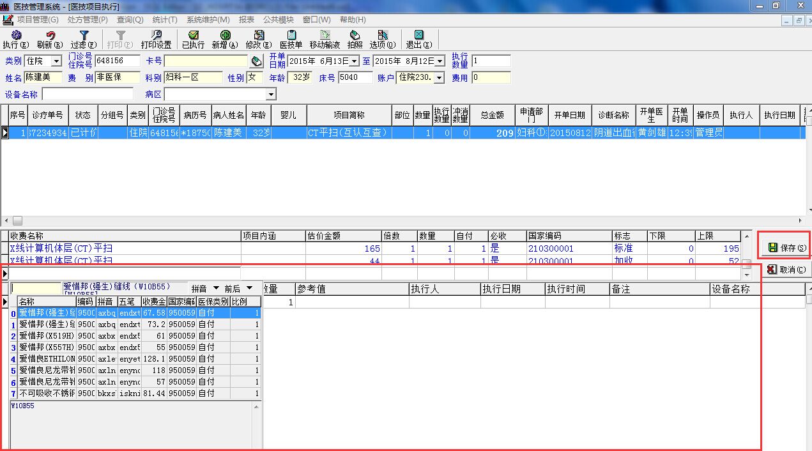
Task: Click the 执行 (Execute) toolbar icon
Action: (16, 39)
